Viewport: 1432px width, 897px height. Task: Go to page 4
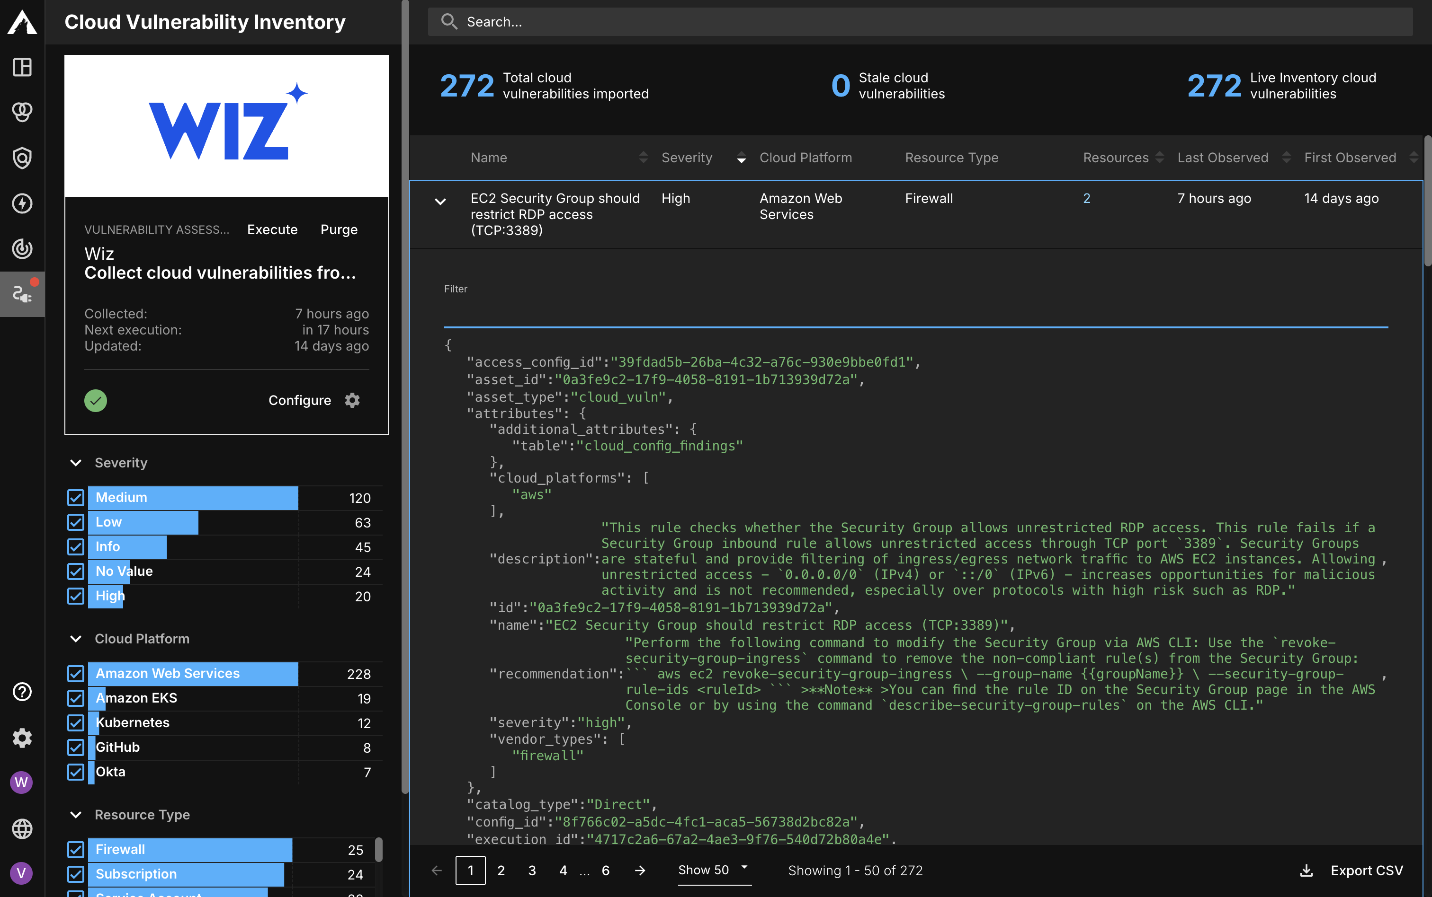[x=563, y=871]
